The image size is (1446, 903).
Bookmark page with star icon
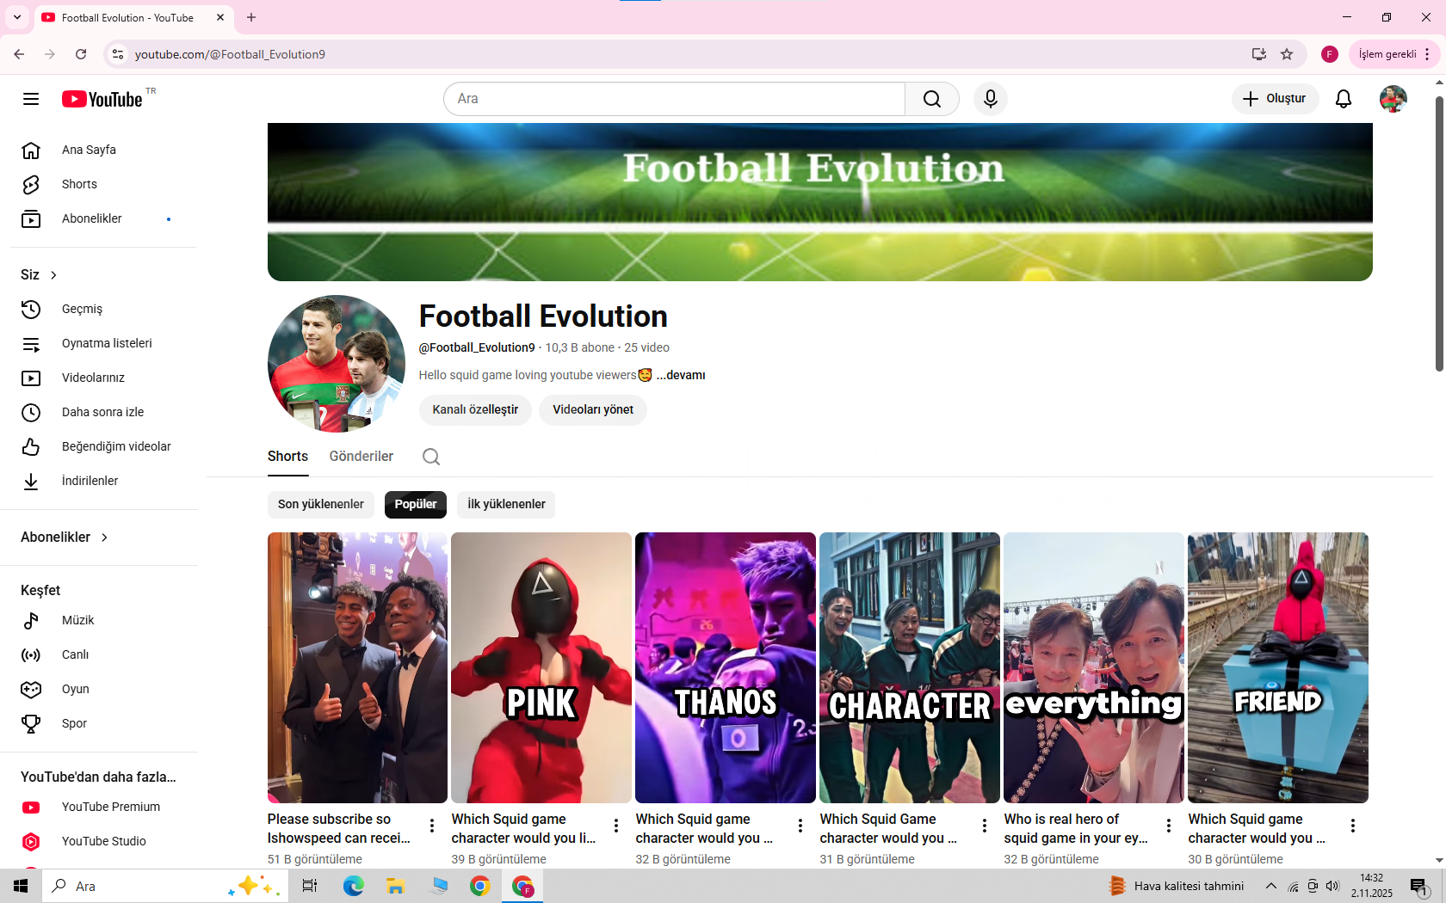pyautogui.click(x=1287, y=54)
